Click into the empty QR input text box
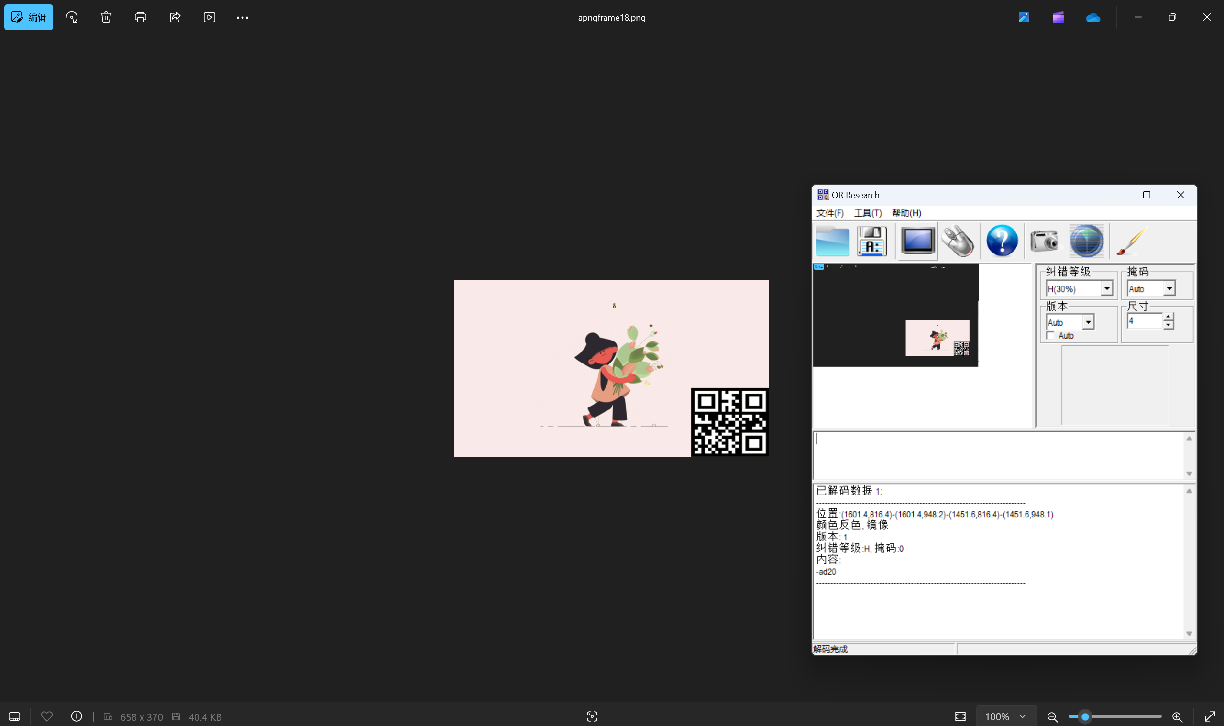 click(x=998, y=455)
